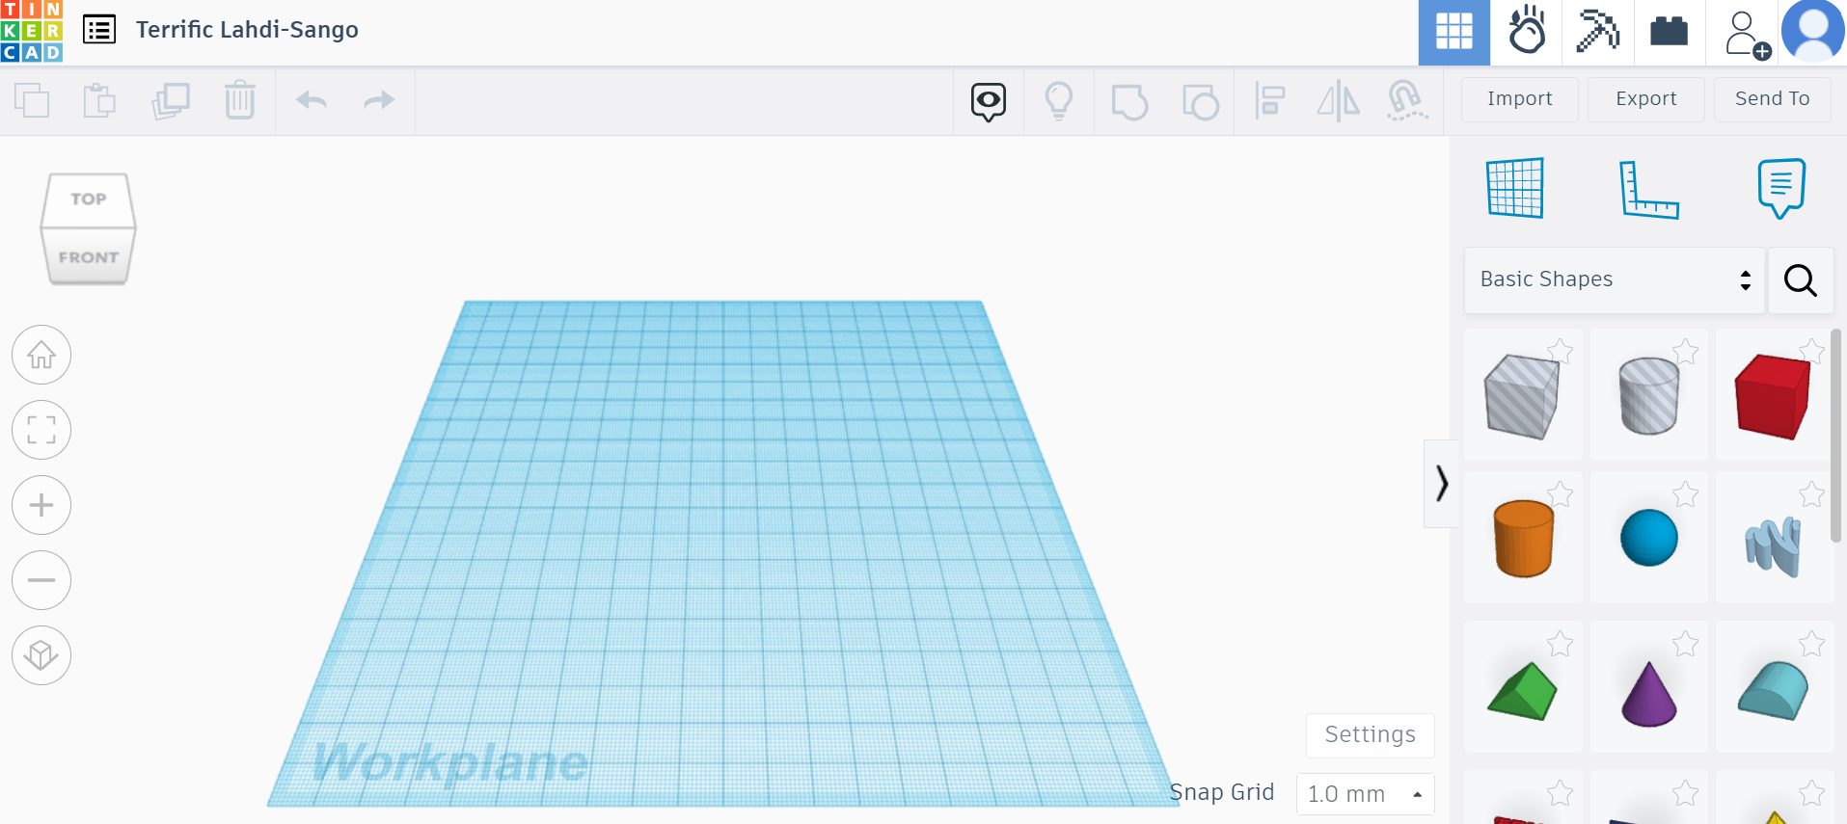1847x824 pixels.
Task: Open the user profile avatar
Action: click(1813, 32)
